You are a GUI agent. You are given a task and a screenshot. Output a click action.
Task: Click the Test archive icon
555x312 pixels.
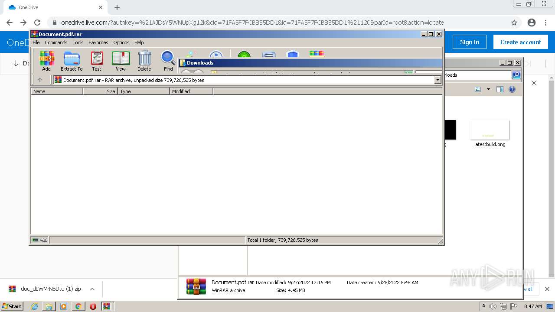pyautogui.click(x=97, y=61)
